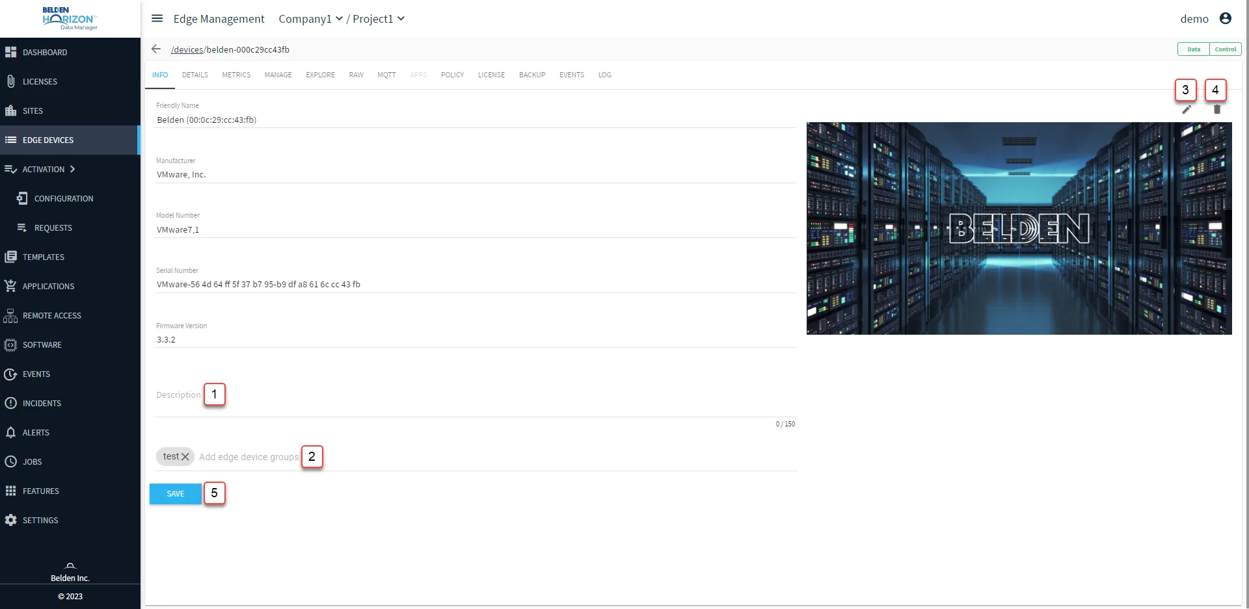
Task: Click the Jobs clock icon in the sidebar
Action: pyautogui.click(x=10, y=461)
